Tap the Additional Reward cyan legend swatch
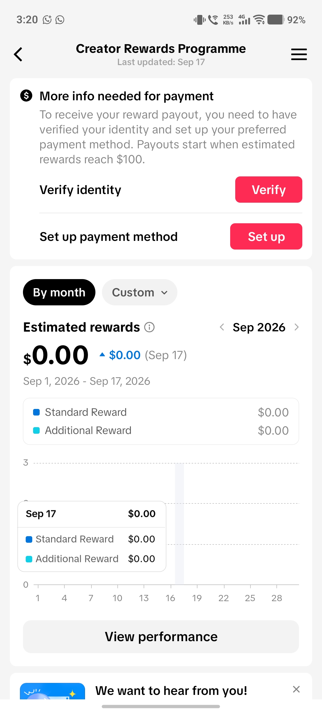The image size is (322, 714). [36, 430]
